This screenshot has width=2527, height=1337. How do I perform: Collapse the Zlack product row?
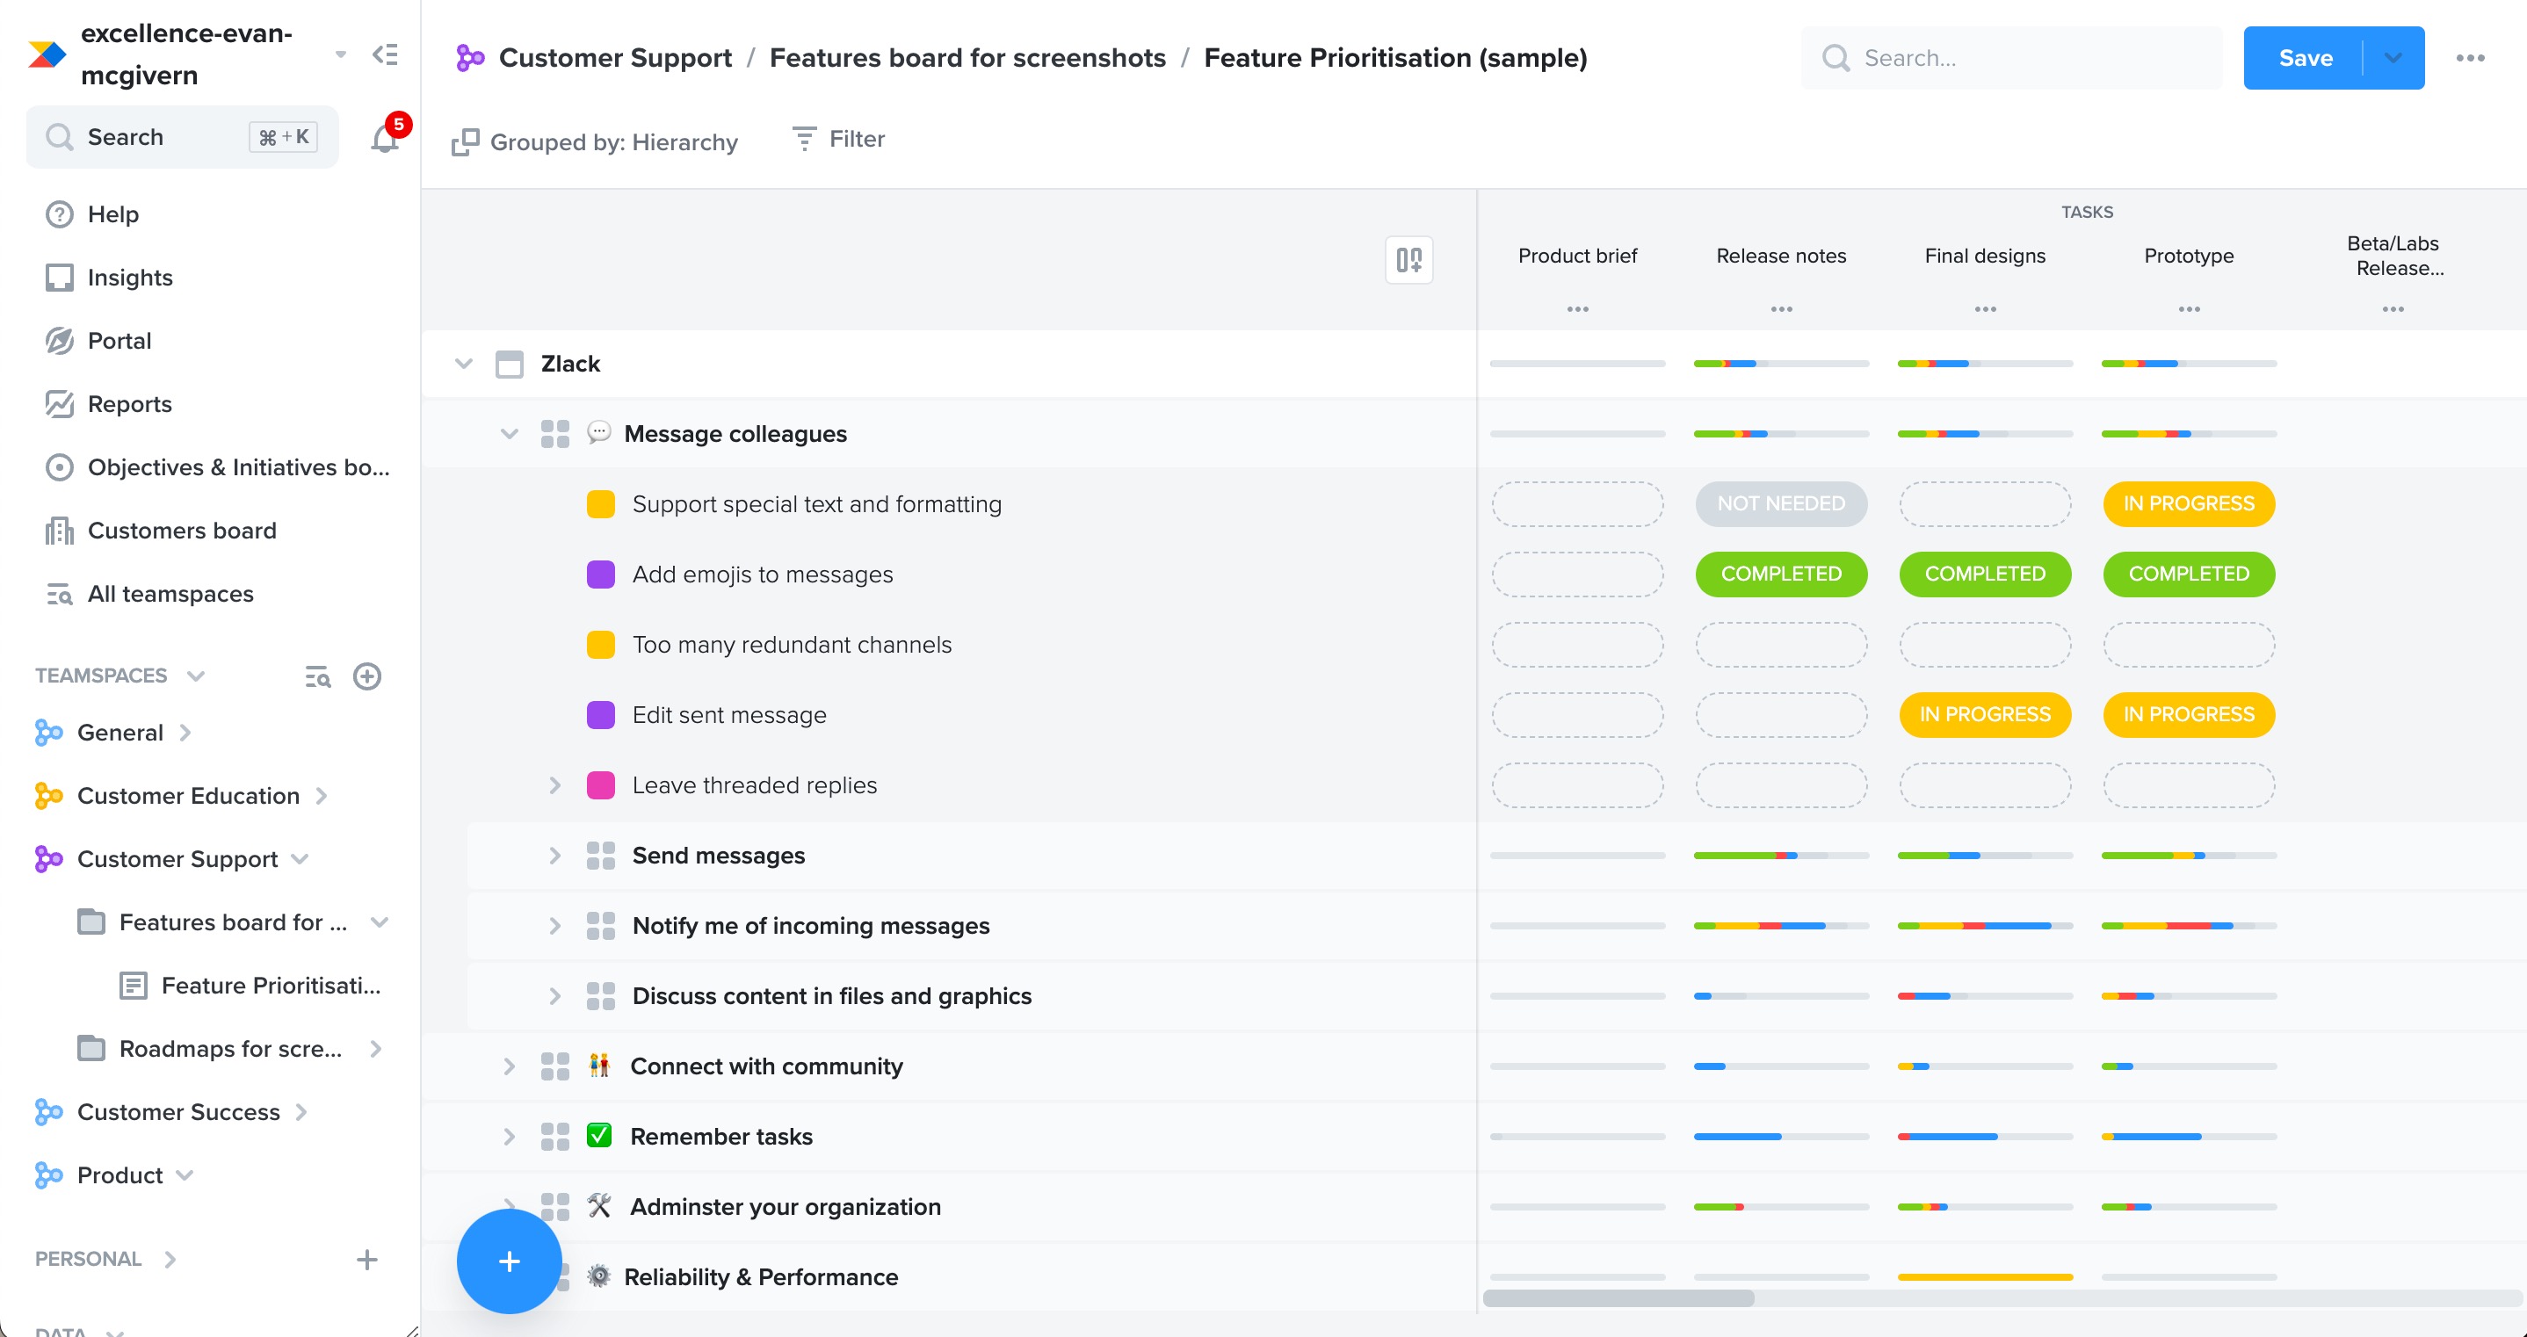point(464,364)
